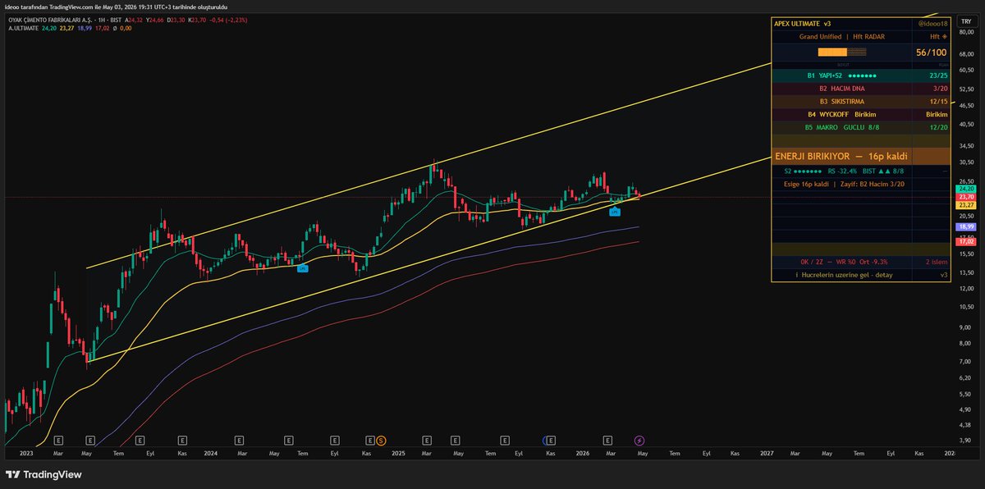The width and height of the screenshot is (985, 489).
Task: Click the 18,99 purple price label
Action: click(965, 226)
